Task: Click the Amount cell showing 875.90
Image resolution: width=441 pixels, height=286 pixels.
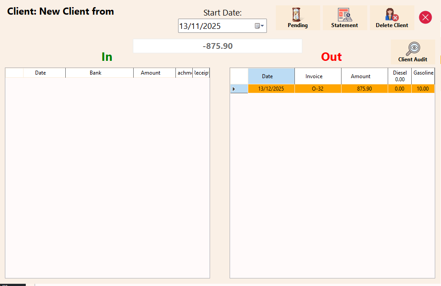Action: pyautogui.click(x=364, y=89)
